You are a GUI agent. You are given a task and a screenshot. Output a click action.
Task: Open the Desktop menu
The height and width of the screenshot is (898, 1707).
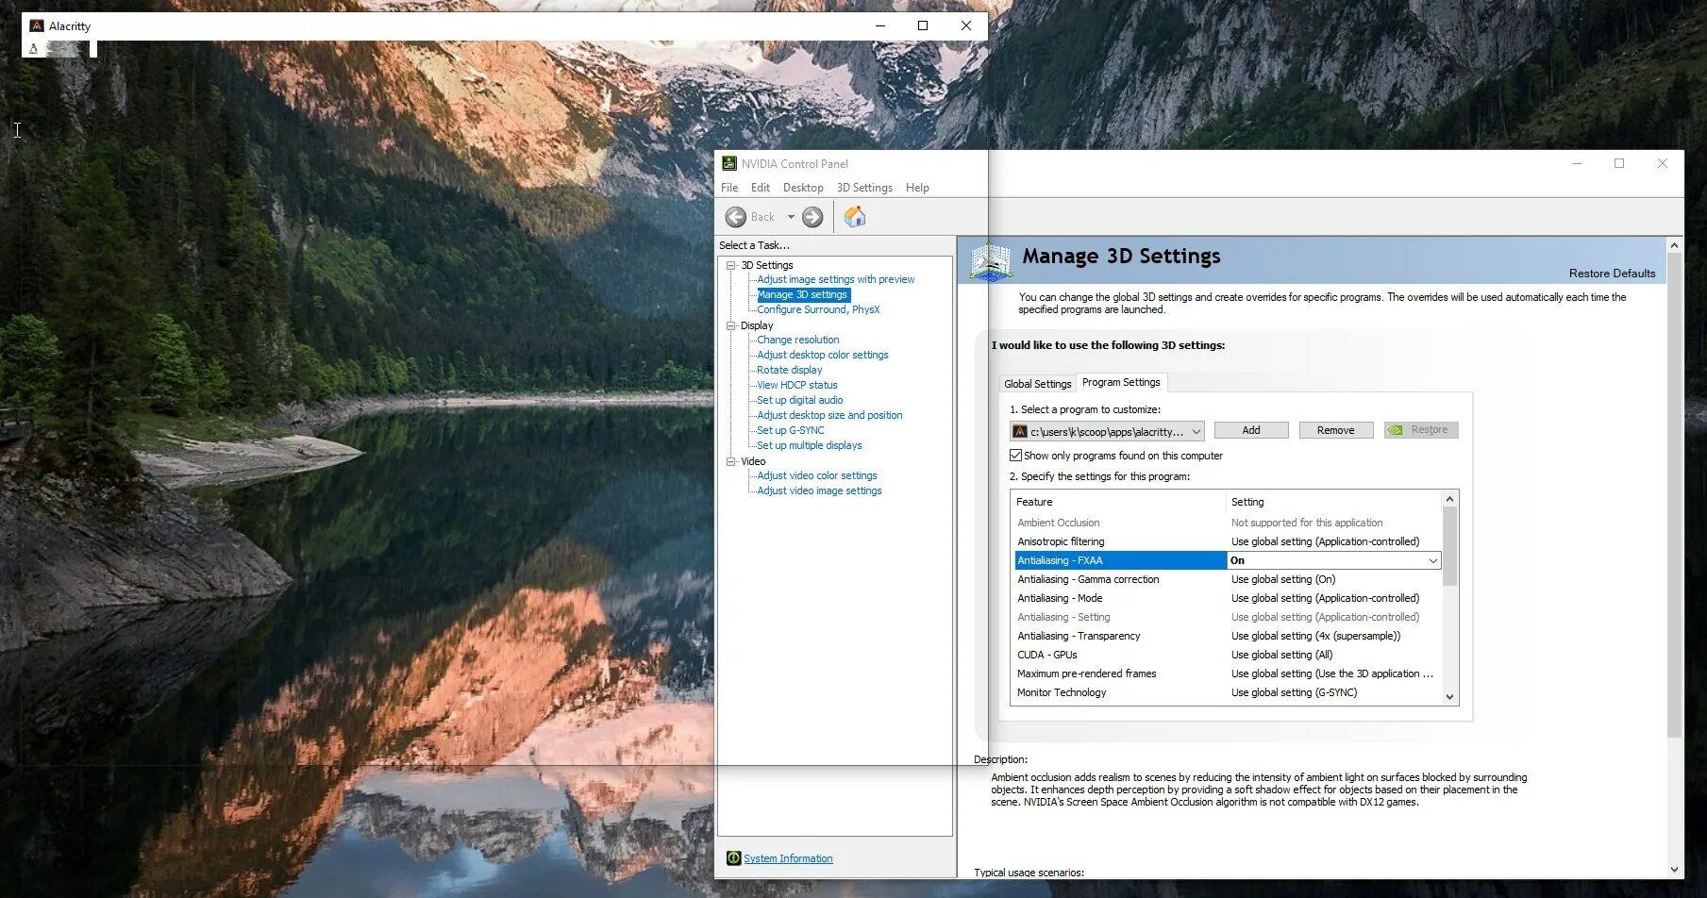[803, 188]
